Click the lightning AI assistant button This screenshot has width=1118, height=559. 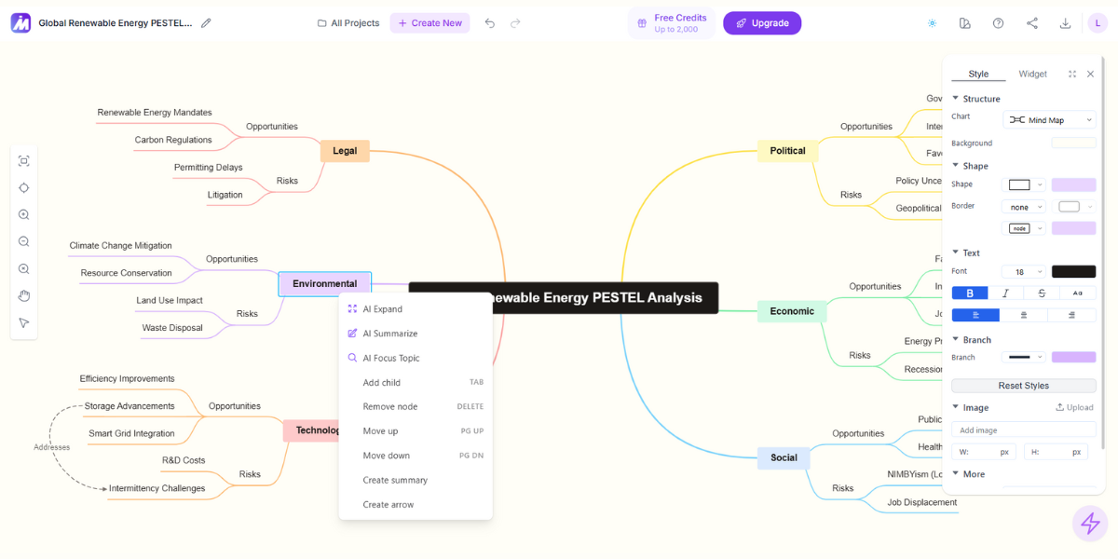point(1090,524)
